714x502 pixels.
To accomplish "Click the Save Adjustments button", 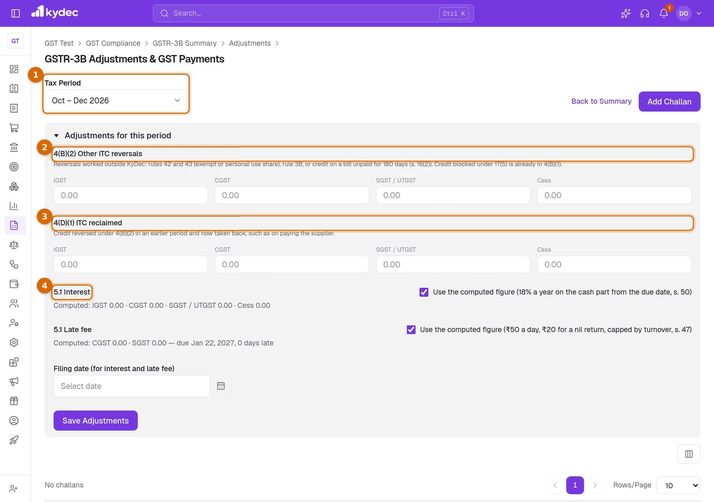I will tap(96, 421).
